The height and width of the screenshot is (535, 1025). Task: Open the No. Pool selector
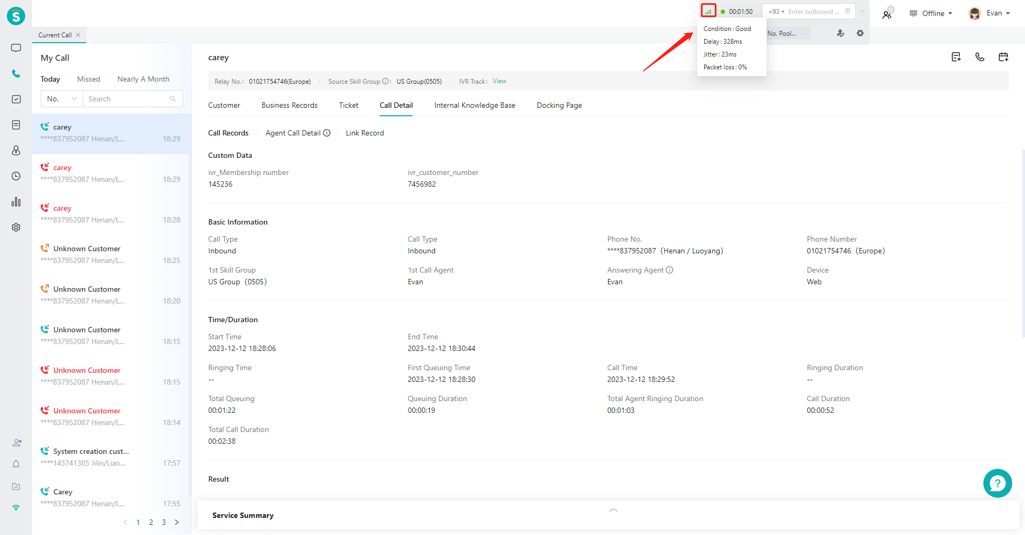[789, 33]
